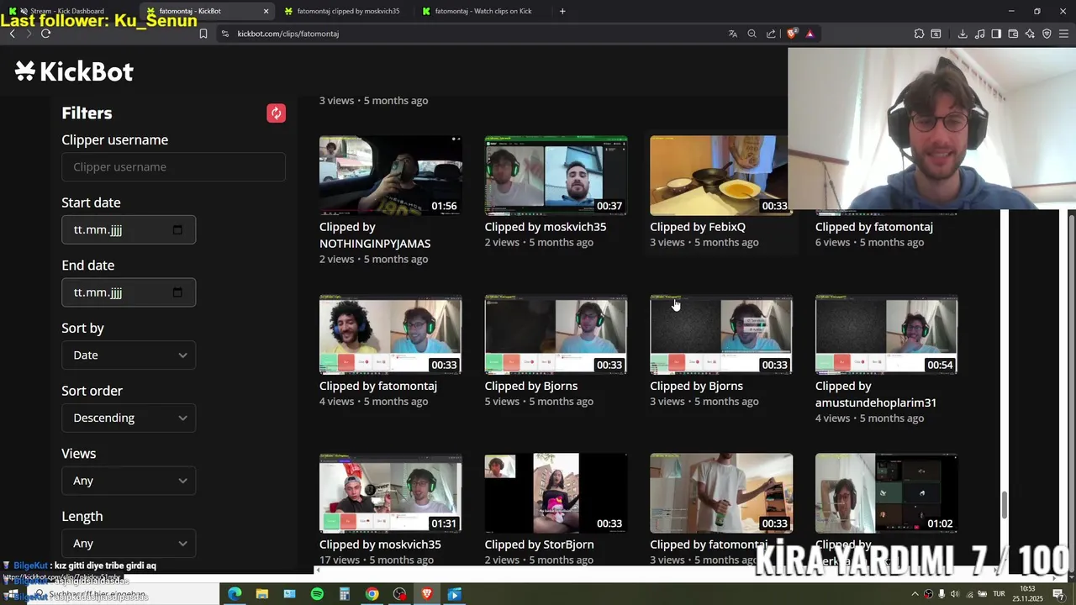Expand the Sort by Date dropdown
Image resolution: width=1076 pixels, height=605 pixels.
coord(129,355)
